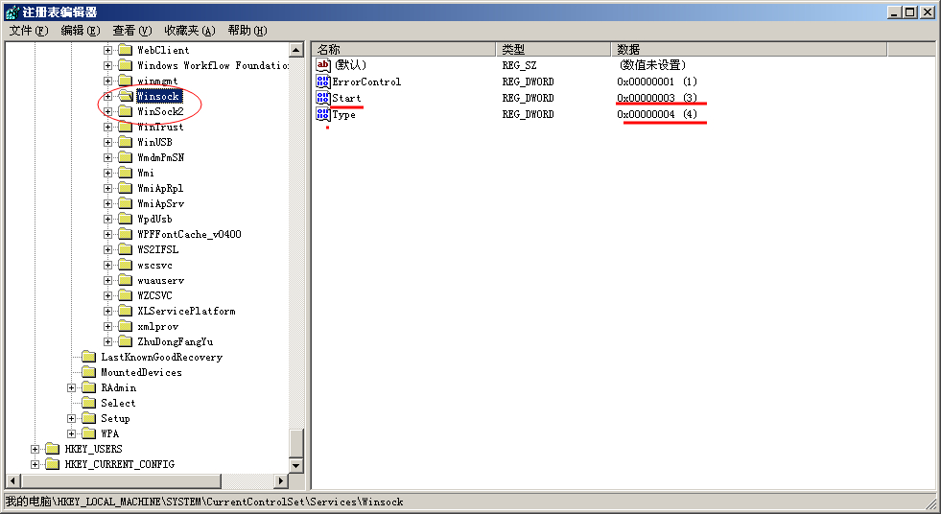Open the 查看(V) menu
Viewport: 941px width, 514px height.
[x=132, y=31]
